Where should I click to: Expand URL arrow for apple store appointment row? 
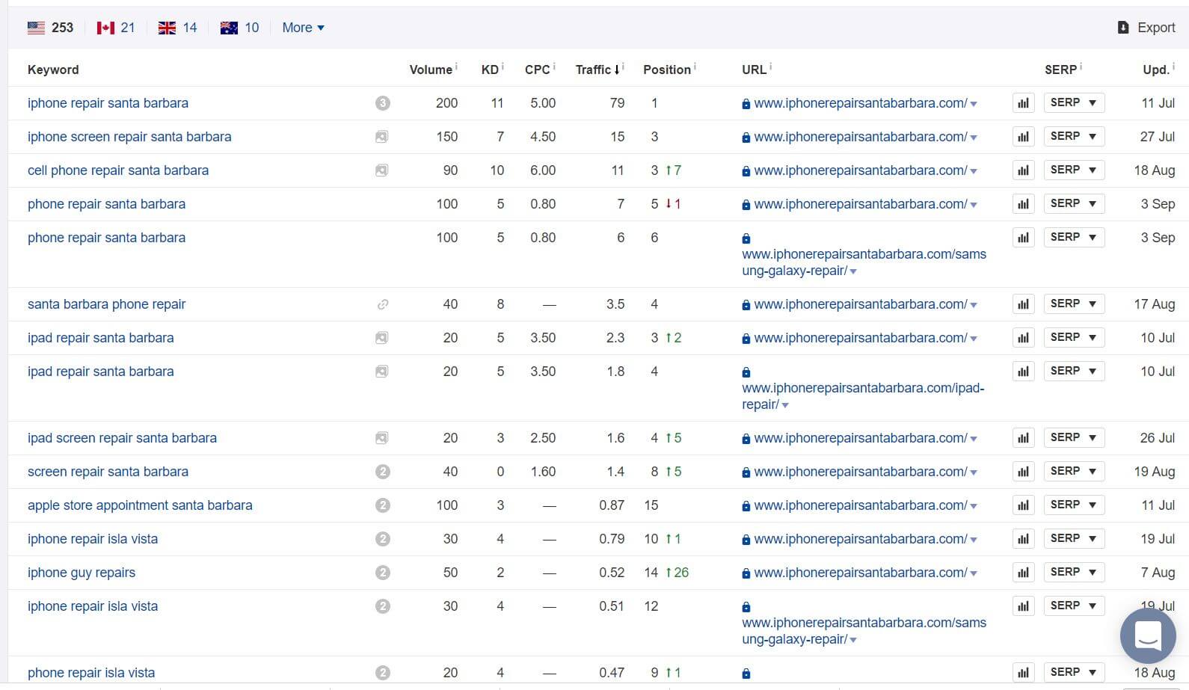click(x=974, y=507)
